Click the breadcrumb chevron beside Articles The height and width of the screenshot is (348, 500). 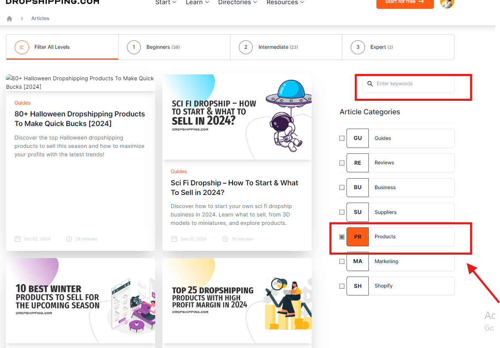click(x=22, y=18)
